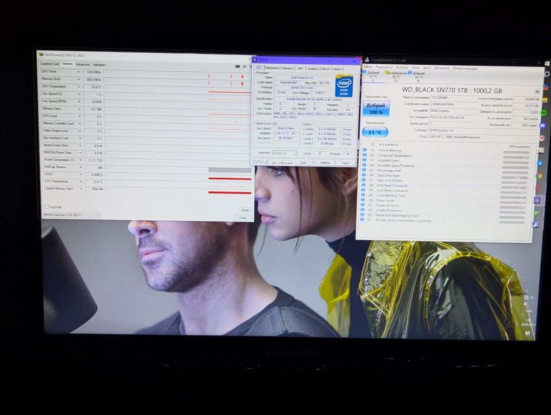Click the 31 °C temperature button in CrystalDiskInfo
Viewport: 551px width, 415px height.
point(375,132)
